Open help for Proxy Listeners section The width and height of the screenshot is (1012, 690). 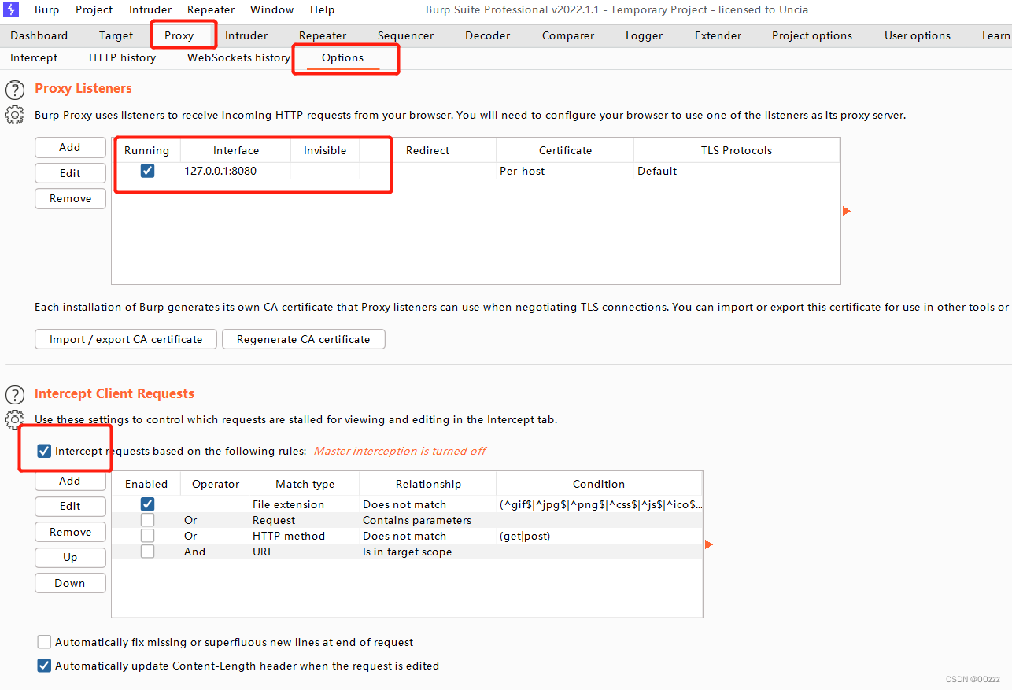[x=15, y=89]
